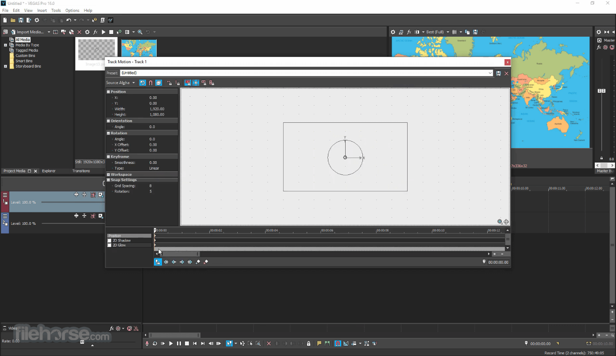Click Play in the main transport bar

pyautogui.click(x=171, y=343)
